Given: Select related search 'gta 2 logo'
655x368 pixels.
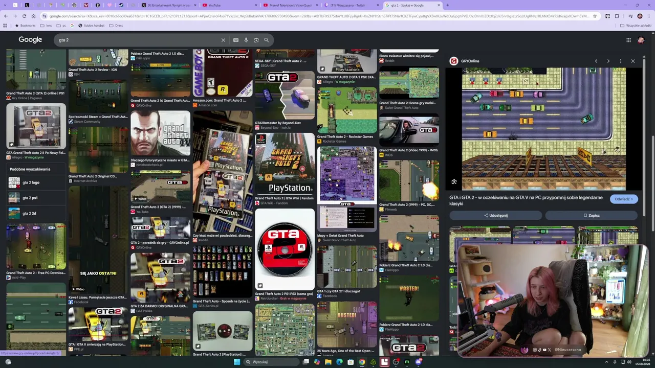Looking at the screenshot, I should click(36, 182).
